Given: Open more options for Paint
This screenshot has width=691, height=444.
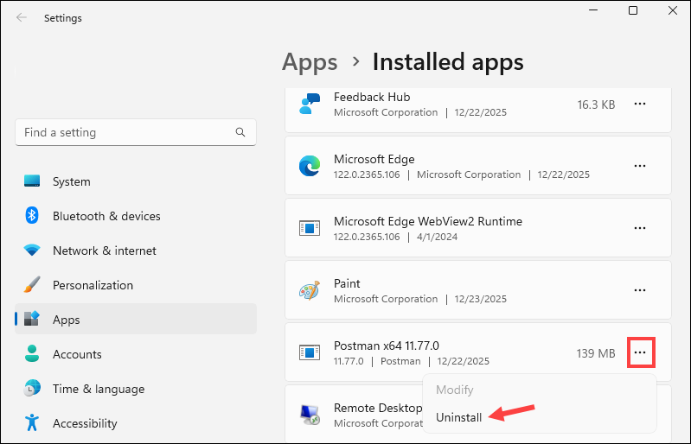Looking at the screenshot, I should click(640, 290).
